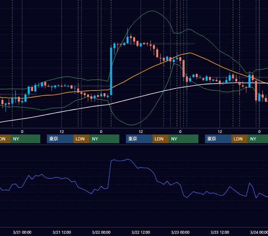Click the hour label 0 above 3/22 00:00
Image resolution: width=268 pixels, height=236 pixels.
[x=101, y=132]
